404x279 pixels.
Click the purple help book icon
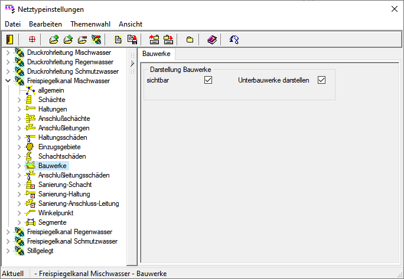(x=212, y=40)
